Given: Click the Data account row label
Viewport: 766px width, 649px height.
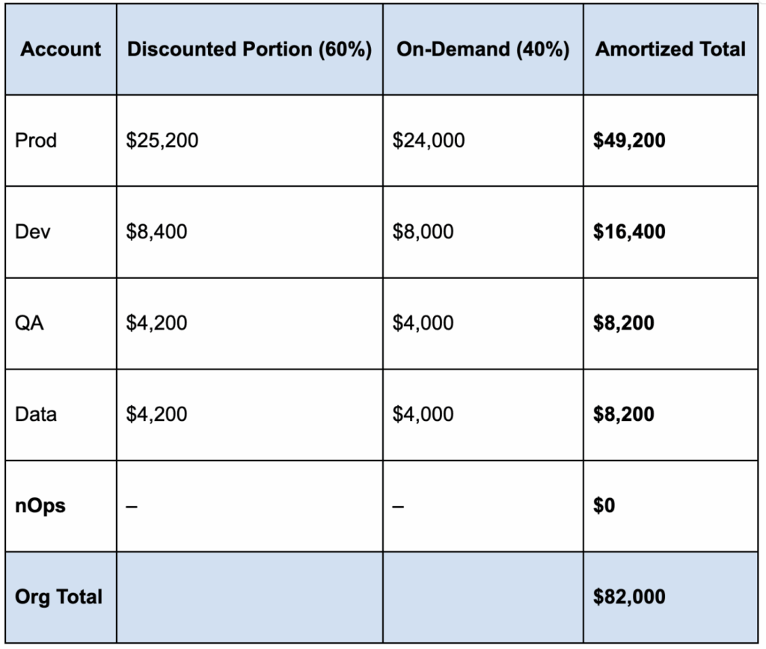Looking at the screenshot, I should 35,414.
